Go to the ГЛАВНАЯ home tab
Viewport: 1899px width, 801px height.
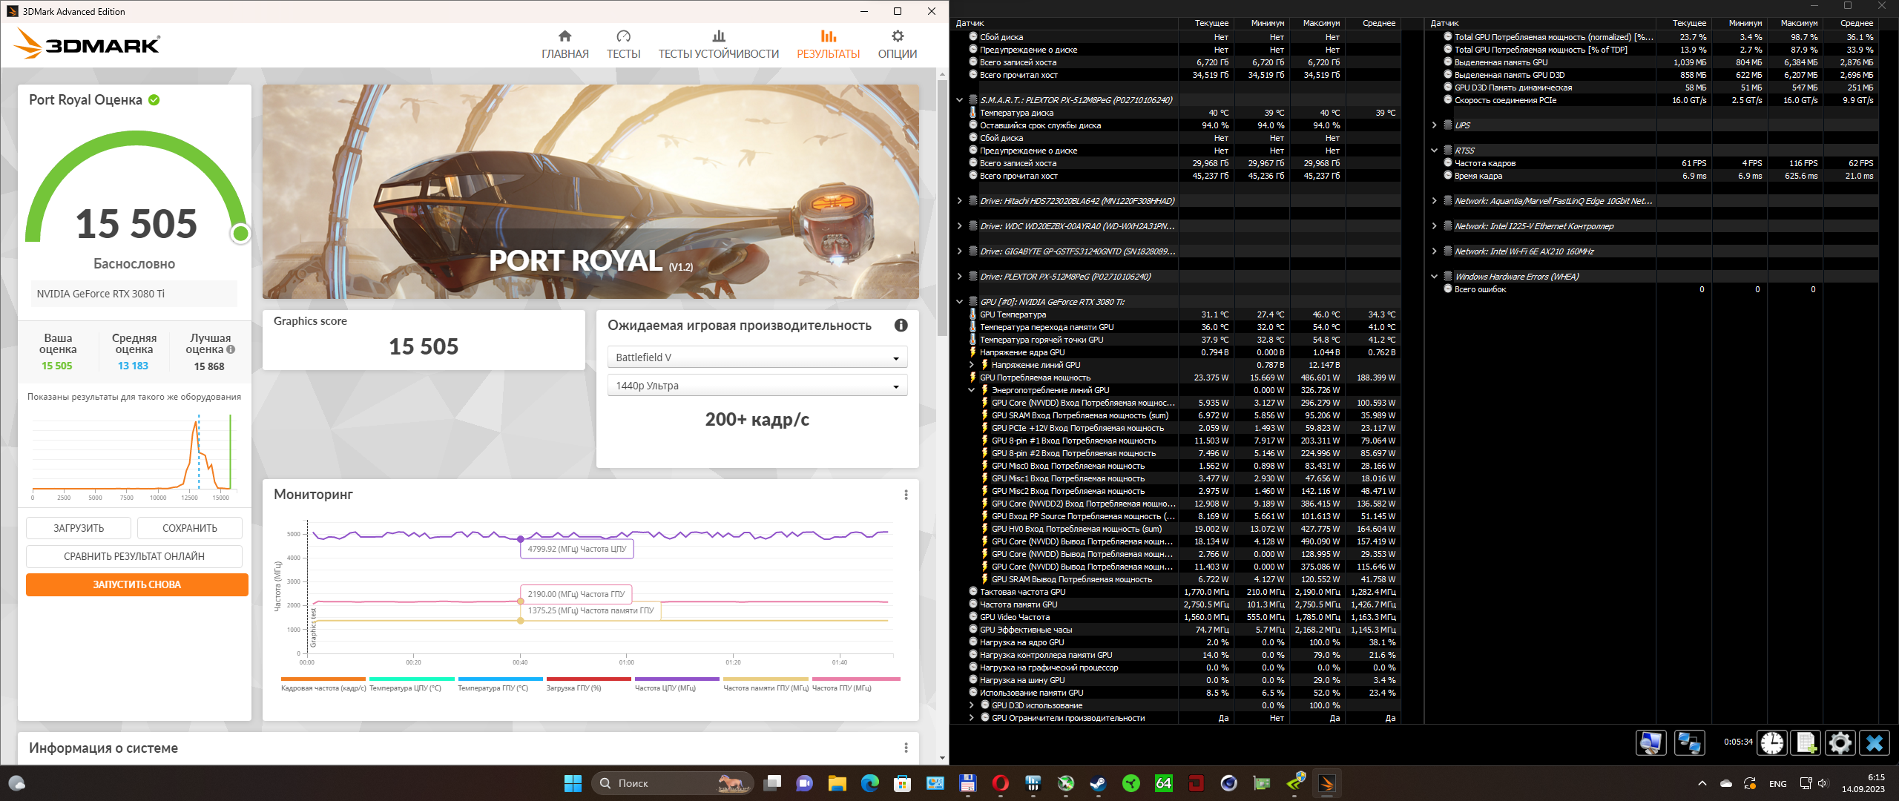(x=565, y=44)
